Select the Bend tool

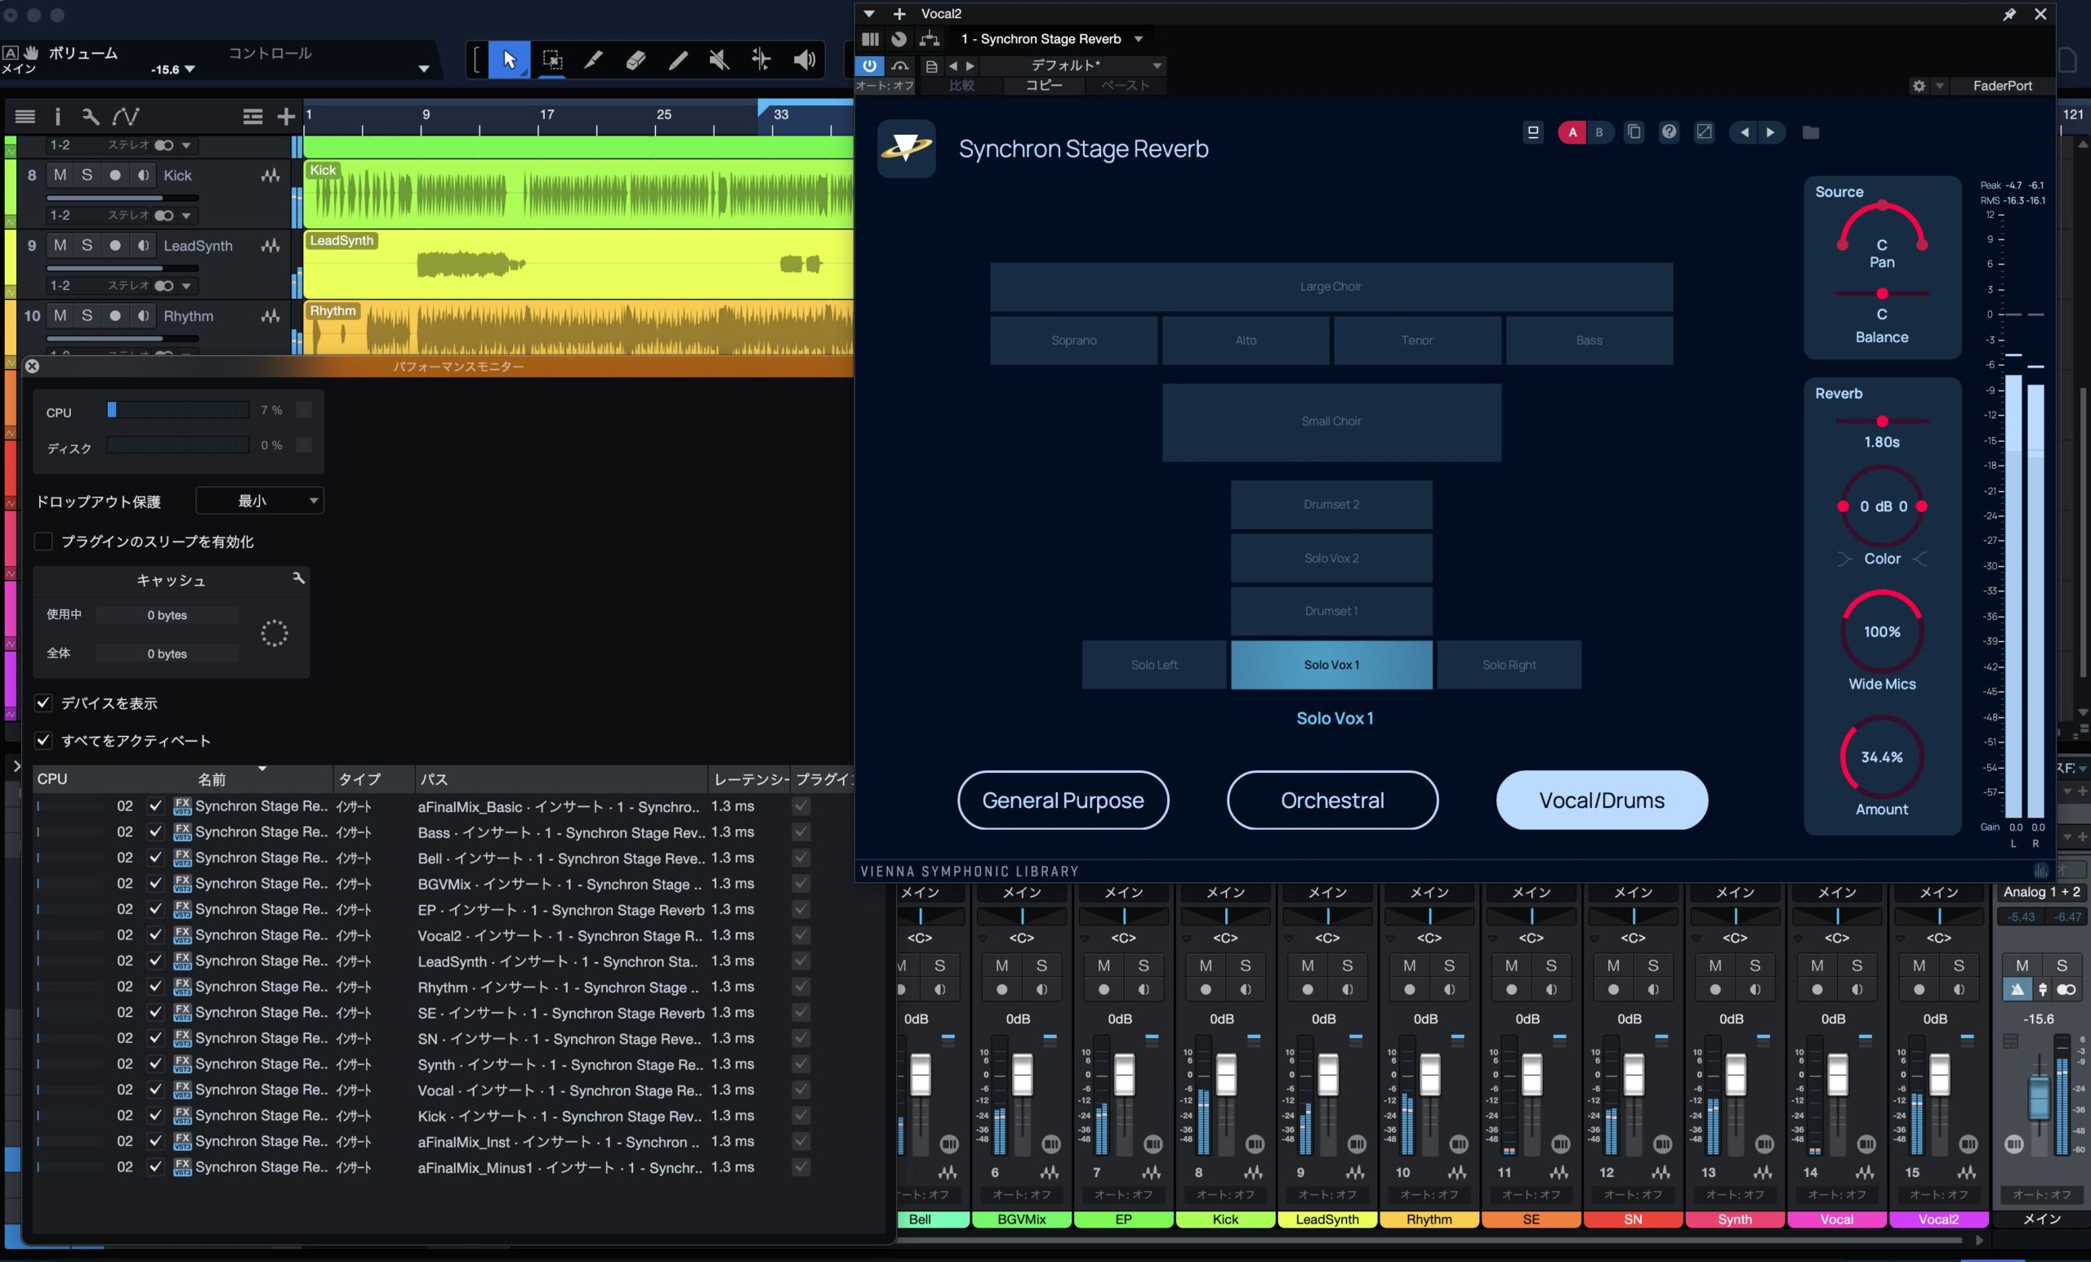(761, 60)
